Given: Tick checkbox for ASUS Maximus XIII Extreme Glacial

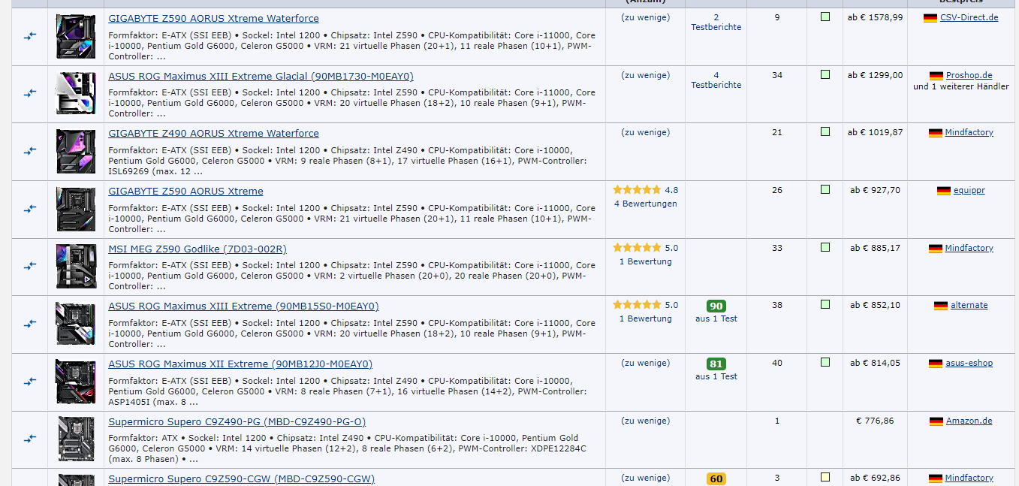Looking at the screenshot, I should coord(825,74).
